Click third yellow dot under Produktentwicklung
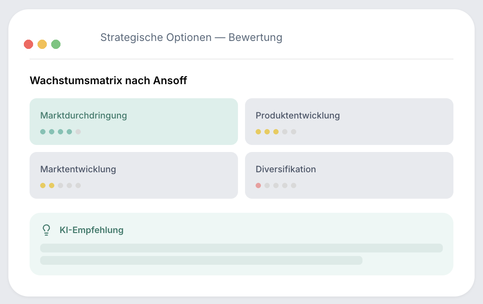The height and width of the screenshot is (304, 483). point(276,132)
